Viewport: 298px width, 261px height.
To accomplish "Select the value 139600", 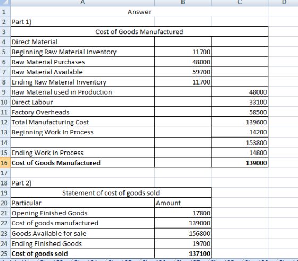I will [x=239, y=122].
